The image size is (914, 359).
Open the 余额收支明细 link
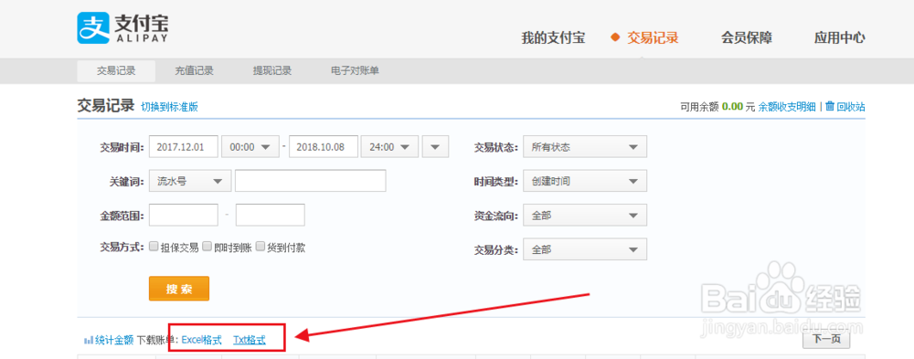click(787, 107)
